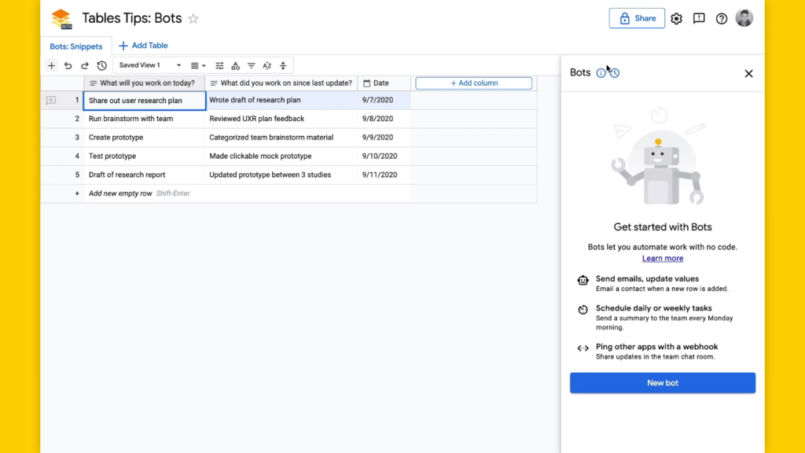Redo the last action
Viewport: 805px width, 453px height.
click(85, 65)
